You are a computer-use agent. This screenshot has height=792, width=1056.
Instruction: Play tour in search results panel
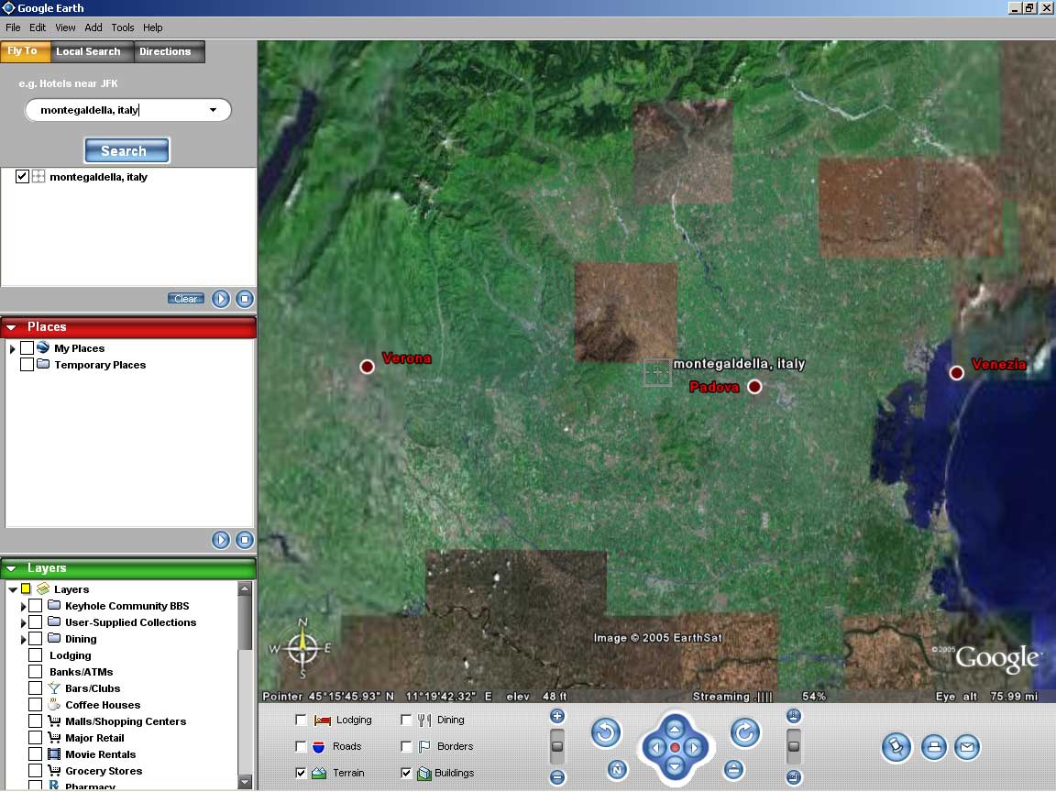coord(221,299)
